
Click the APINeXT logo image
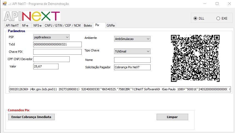[32, 16]
